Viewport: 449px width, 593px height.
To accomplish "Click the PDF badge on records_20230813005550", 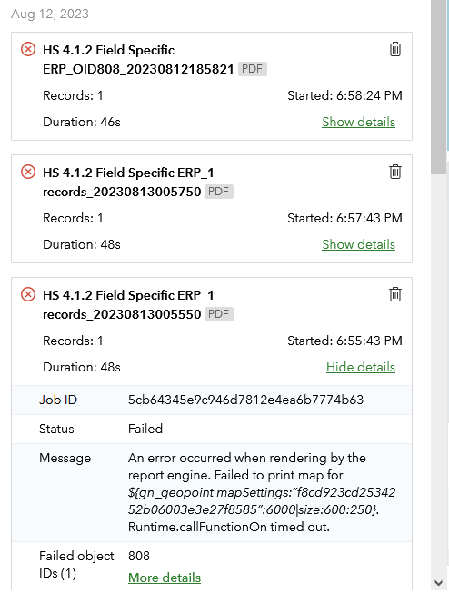I will [219, 314].
